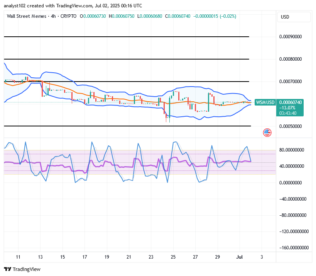316x276 pixels.
Task: Click the CRYPTO exchange label
Action: tap(68, 16)
